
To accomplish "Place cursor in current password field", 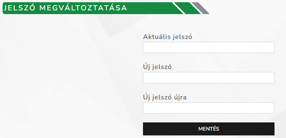I will (x=208, y=48).
